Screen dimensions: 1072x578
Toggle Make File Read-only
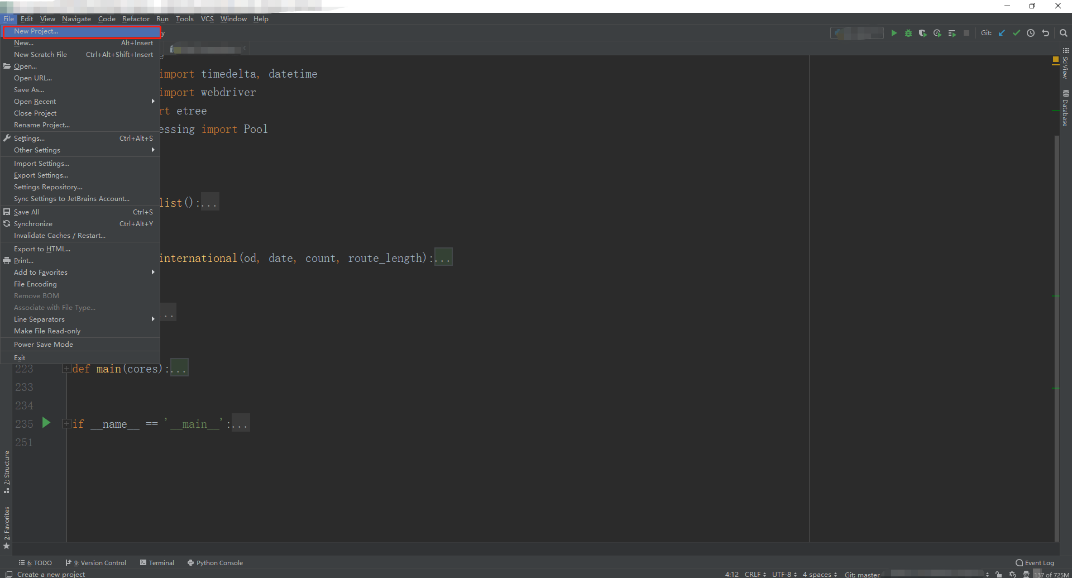(x=80, y=331)
